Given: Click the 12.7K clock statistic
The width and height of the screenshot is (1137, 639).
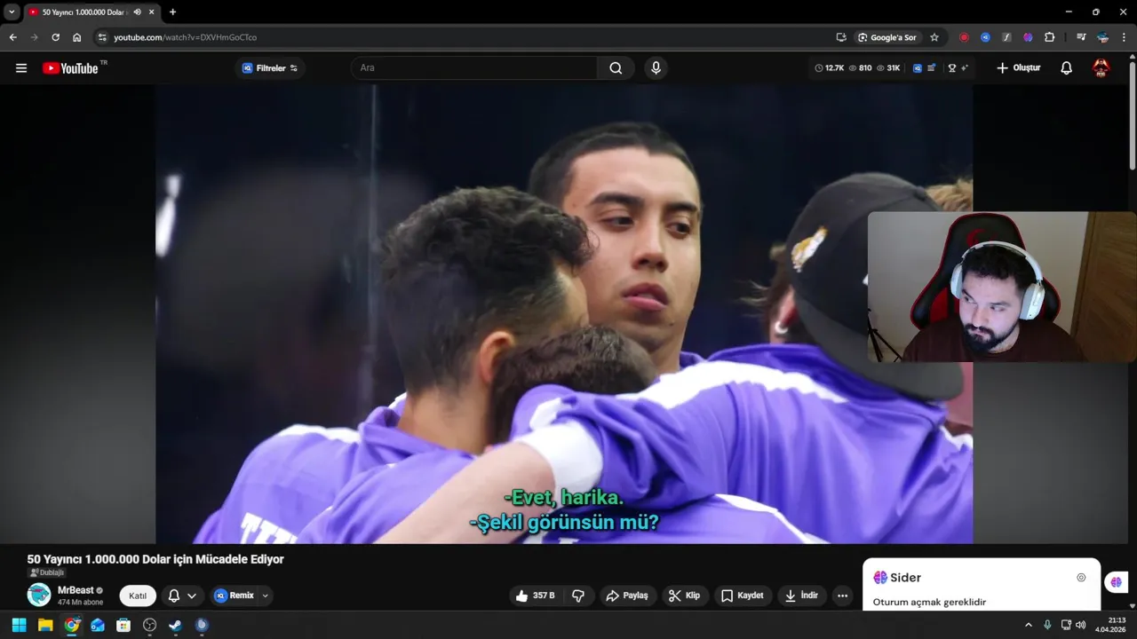Looking at the screenshot, I should pos(829,67).
